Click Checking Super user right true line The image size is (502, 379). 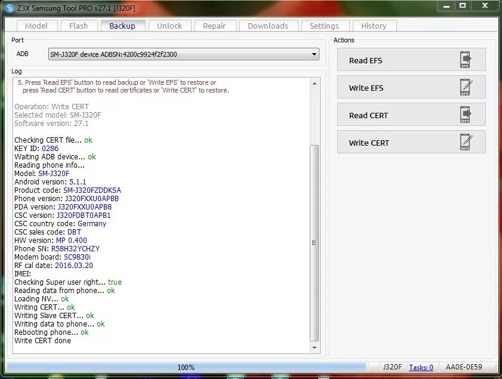click(x=68, y=282)
